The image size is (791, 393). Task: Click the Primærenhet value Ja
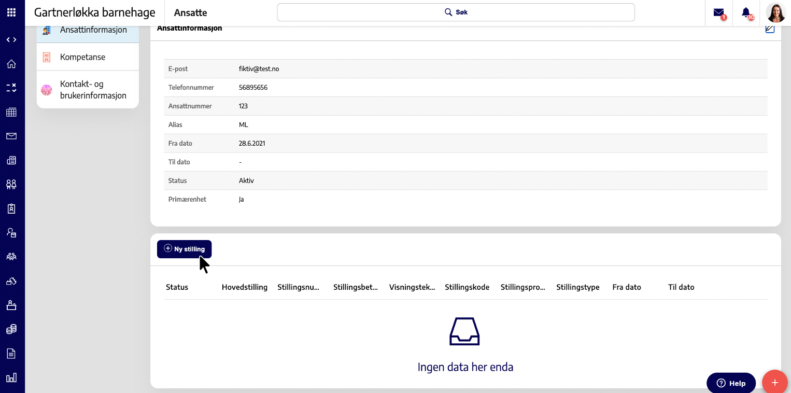(x=242, y=200)
